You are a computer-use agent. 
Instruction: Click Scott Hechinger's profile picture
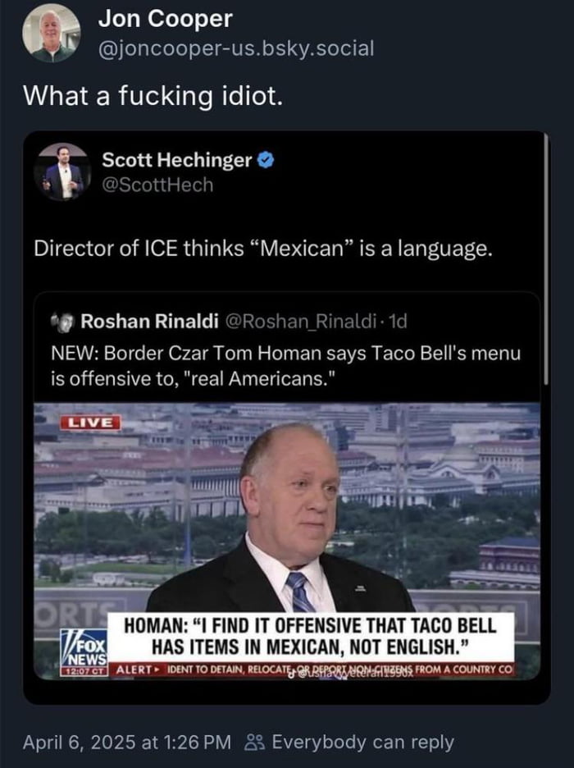[x=63, y=171]
